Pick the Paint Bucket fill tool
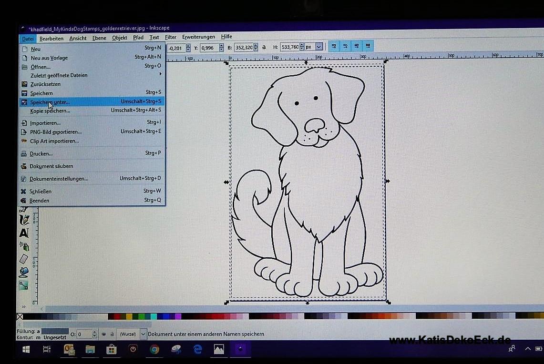The width and height of the screenshot is (544, 364). click(x=24, y=272)
